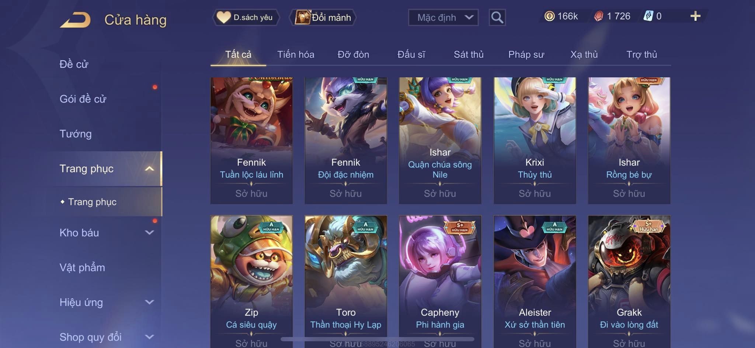
Task: Open Đổi mảnh shard exchange
Action: [x=323, y=17]
